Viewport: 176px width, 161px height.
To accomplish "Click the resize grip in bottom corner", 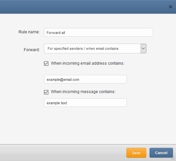I will (x=173, y=158).
